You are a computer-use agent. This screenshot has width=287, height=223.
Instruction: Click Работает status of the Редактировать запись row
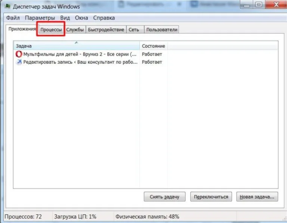pyautogui.click(x=152, y=62)
